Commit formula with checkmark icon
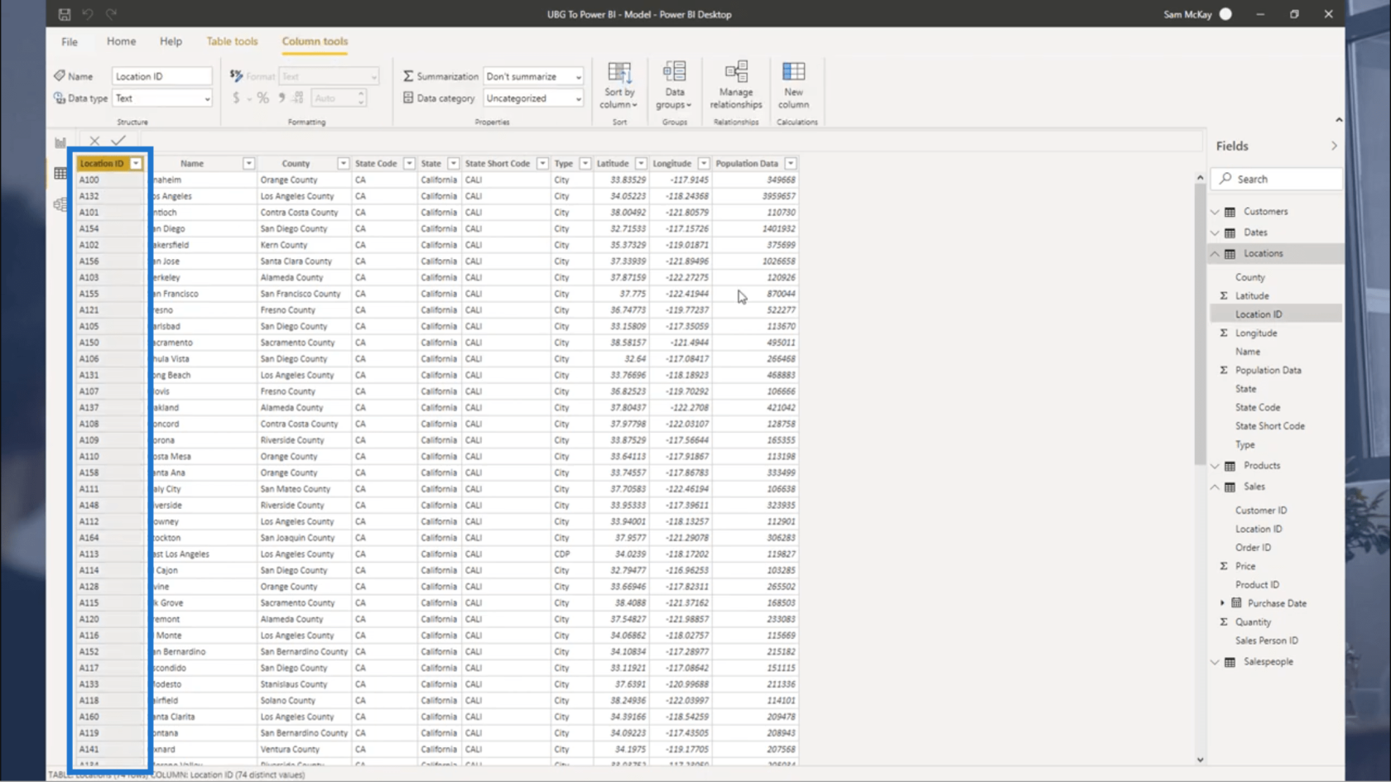Screen dimensions: 1391x782 (x=118, y=141)
